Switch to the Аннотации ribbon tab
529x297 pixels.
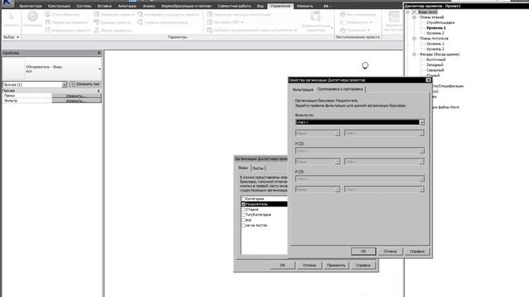127,6
